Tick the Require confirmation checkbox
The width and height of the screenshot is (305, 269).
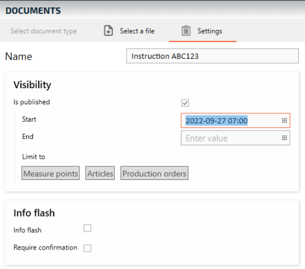coord(87,248)
